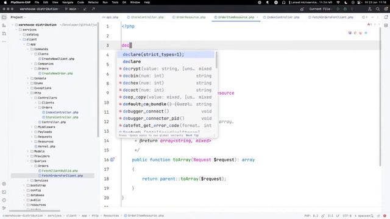Open the Database tool window icon
The image size is (390, 219).
coord(386,26)
